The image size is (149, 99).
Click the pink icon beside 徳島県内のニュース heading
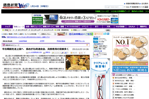click(x=4, y=45)
